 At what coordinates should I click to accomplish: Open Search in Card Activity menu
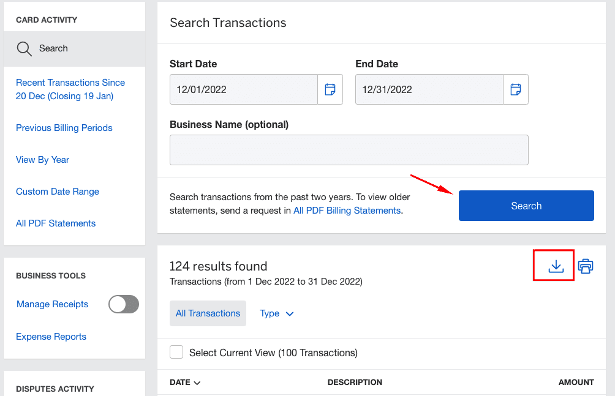75,48
